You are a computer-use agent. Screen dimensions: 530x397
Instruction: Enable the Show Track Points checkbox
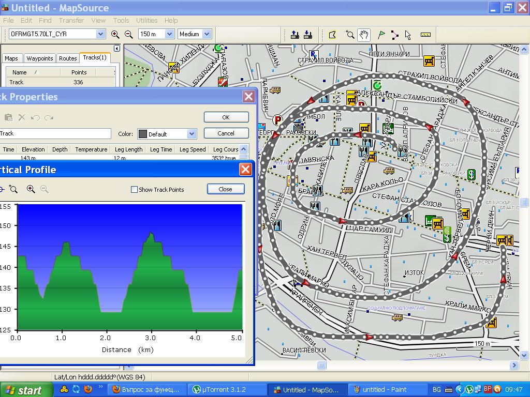(x=134, y=190)
